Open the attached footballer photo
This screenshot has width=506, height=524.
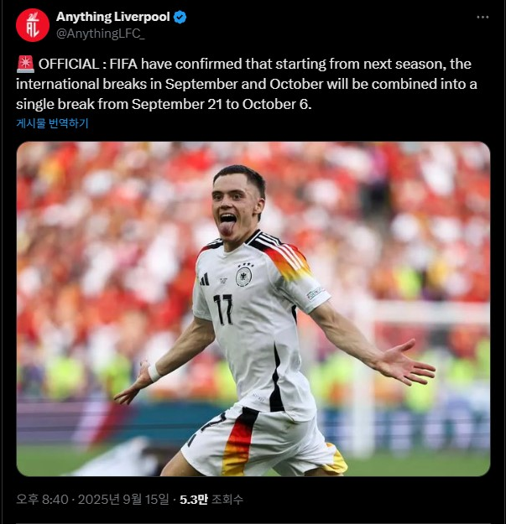click(253, 309)
